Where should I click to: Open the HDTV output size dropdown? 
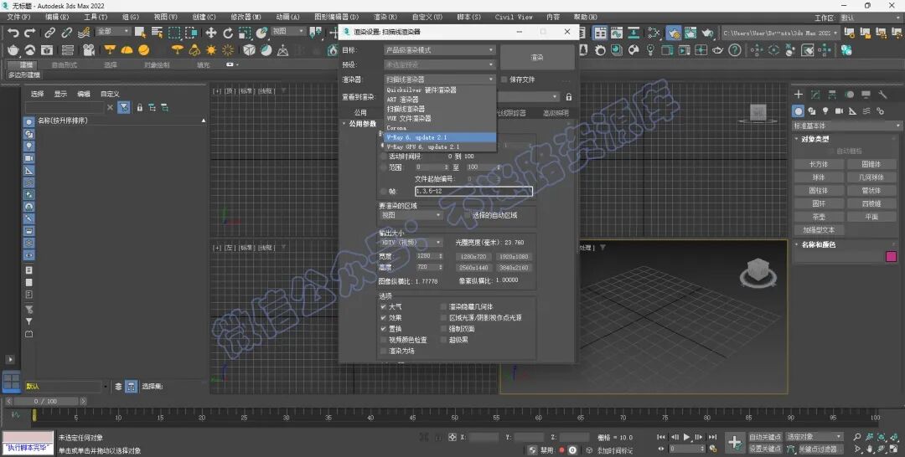pos(411,243)
